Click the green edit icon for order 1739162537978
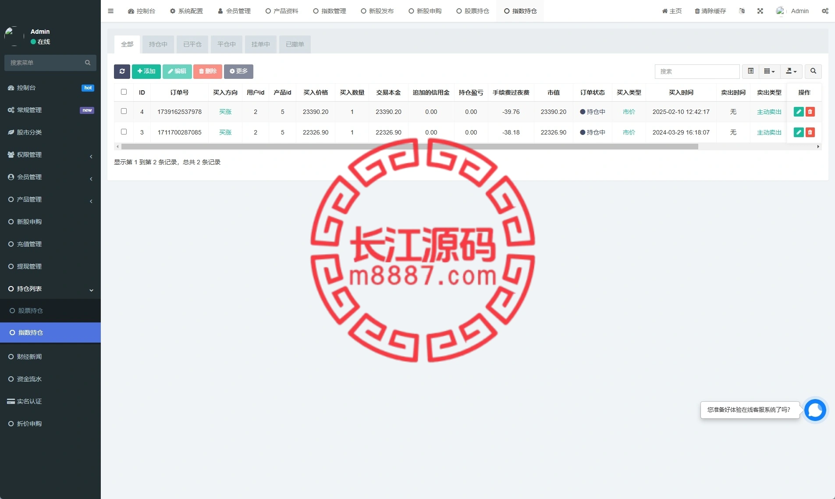 (799, 112)
